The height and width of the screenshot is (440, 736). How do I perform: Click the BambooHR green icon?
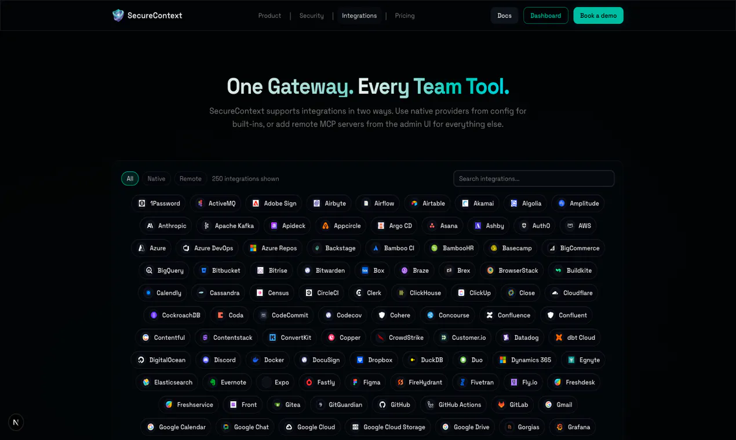point(435,248)
